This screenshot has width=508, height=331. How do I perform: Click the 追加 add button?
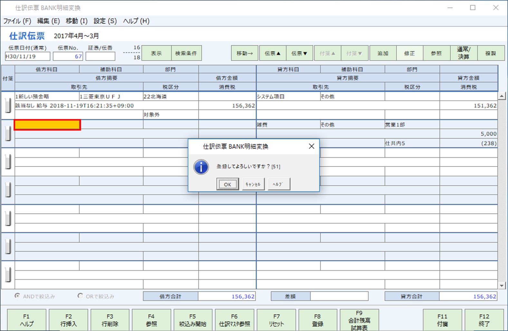pos(383,53)
